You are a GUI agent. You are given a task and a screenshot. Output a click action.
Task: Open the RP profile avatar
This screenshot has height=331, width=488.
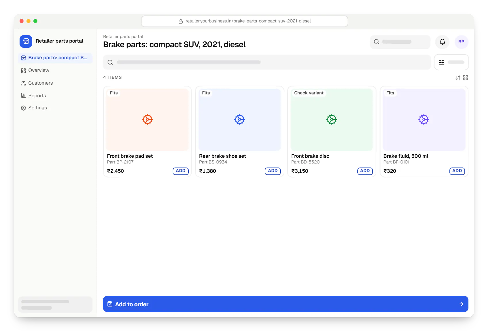coord(461,42)
